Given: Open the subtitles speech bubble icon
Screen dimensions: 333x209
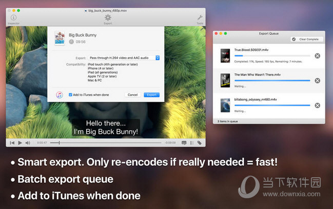Looking at the screenshot, I should click(184, 143).
